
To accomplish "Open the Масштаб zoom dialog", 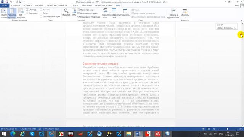I will [66, 13].
